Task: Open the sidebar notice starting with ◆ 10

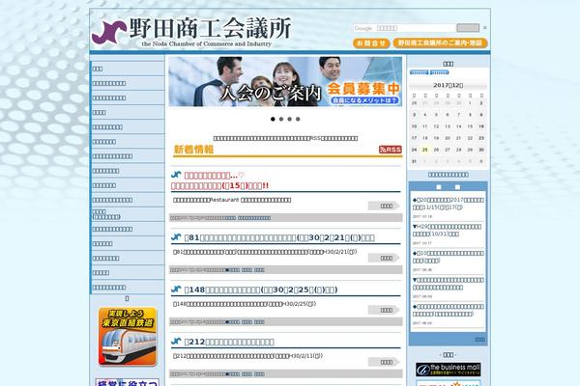Action: click(x=448, y=257)
